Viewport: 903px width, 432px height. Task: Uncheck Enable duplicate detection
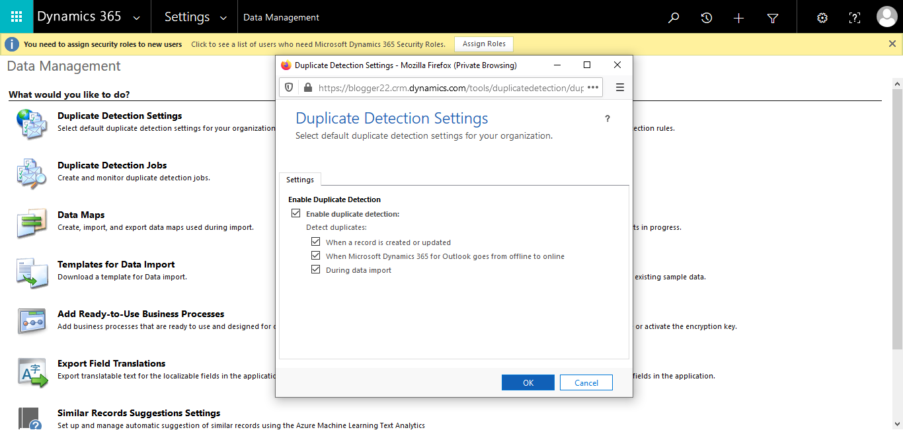coord(296,213)
